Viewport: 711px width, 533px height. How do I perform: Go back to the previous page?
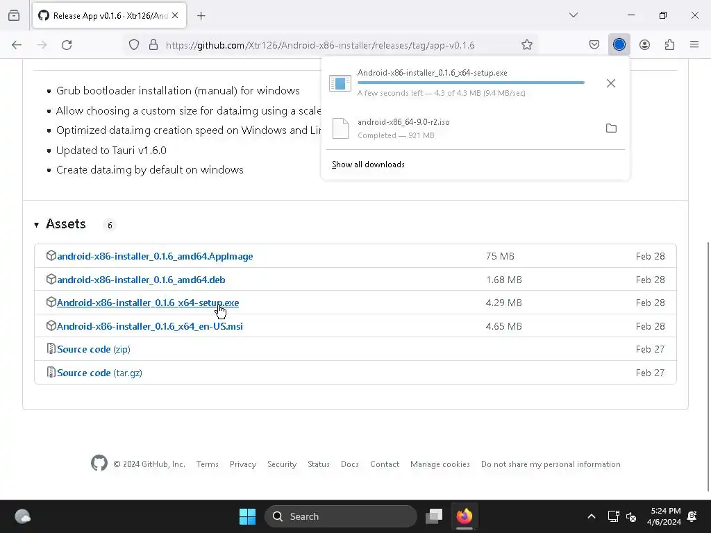coord(17,45)
